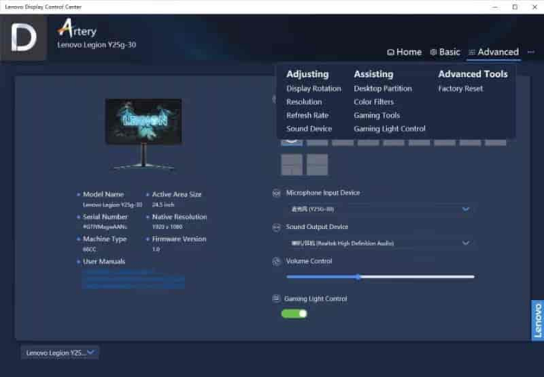The image size is (544, 377).
Task: Click the Model Name label
Action: [104, 195]
